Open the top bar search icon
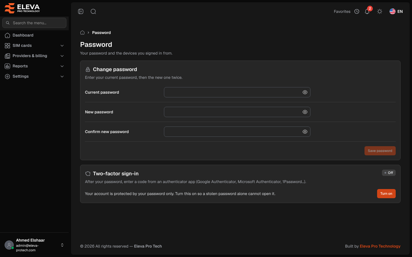This screenshot has width=412, height=257. 93,11
